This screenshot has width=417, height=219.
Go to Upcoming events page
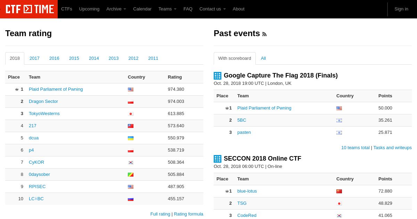(89, 9)
